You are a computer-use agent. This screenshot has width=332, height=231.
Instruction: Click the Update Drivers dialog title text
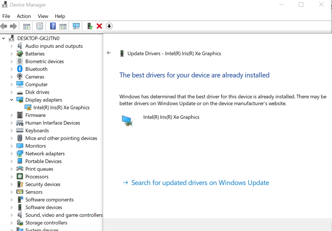(174, 53)
